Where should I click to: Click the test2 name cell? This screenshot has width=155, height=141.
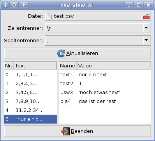(x=67, y=84)
